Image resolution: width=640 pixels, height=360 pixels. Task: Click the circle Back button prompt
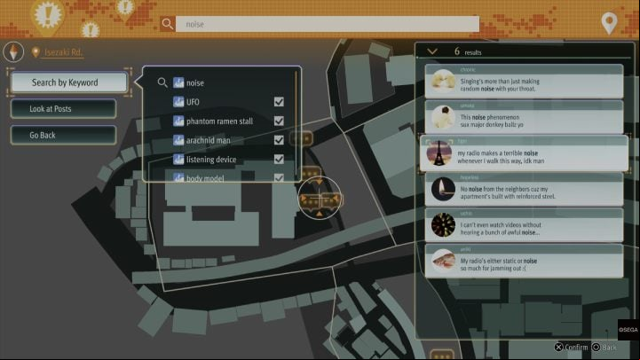point(604,348)
